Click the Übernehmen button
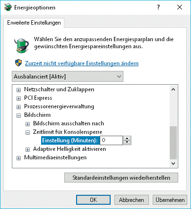The height and width of the screenshot is (209, 191). [x=170, y=200]
